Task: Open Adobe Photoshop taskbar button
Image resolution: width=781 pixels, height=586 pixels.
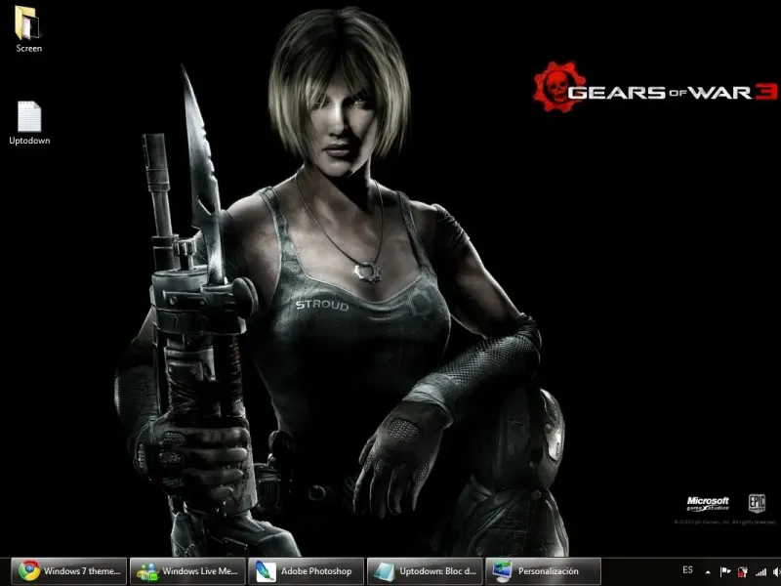Action: pos(306,571)
